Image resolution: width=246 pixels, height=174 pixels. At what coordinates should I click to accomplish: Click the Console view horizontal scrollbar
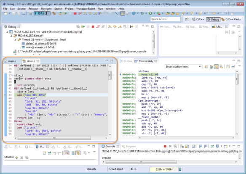tap(141, 162)
